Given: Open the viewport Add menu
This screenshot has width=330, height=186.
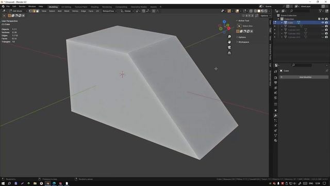Looking at the screenshot, I should coord(60,11).
